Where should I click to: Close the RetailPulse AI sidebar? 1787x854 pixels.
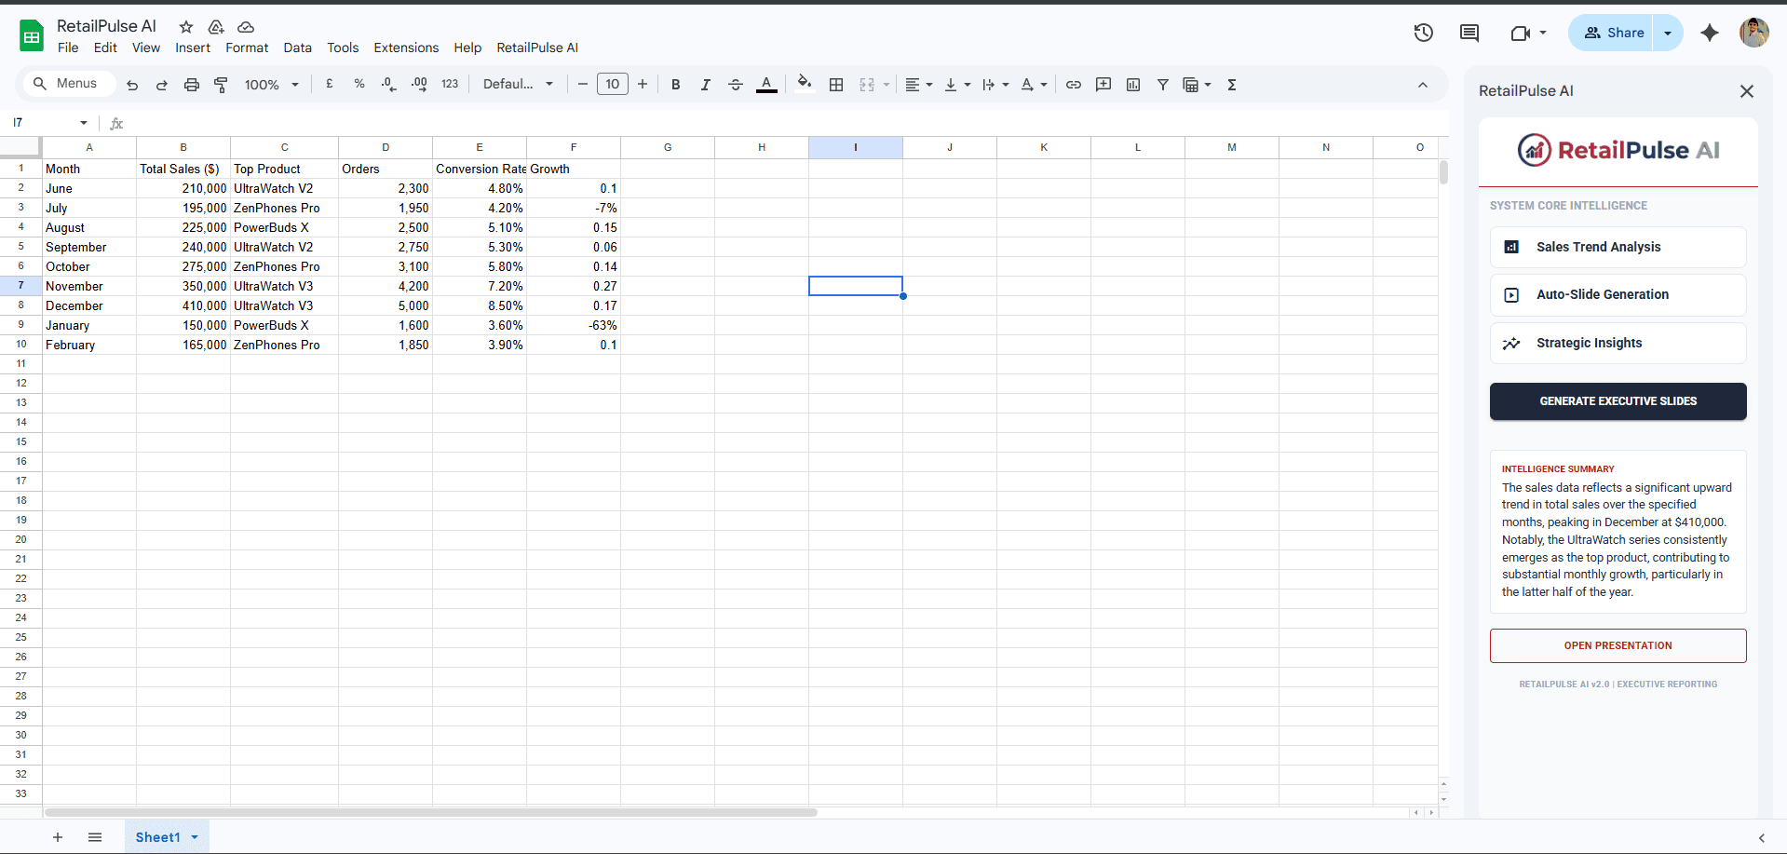tap(1747, 91)
